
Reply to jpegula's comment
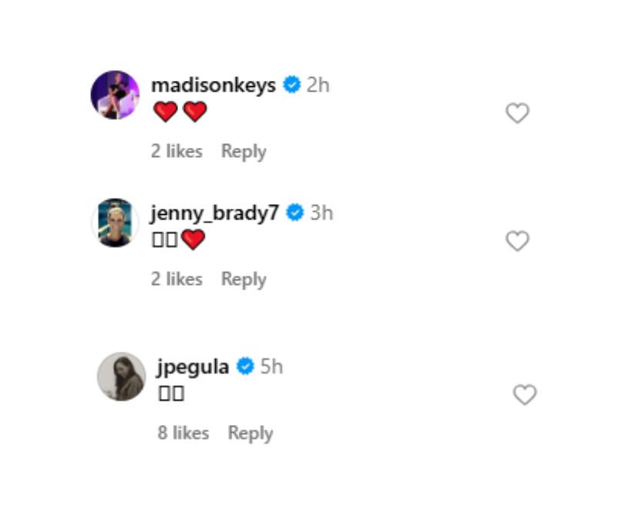250,433
